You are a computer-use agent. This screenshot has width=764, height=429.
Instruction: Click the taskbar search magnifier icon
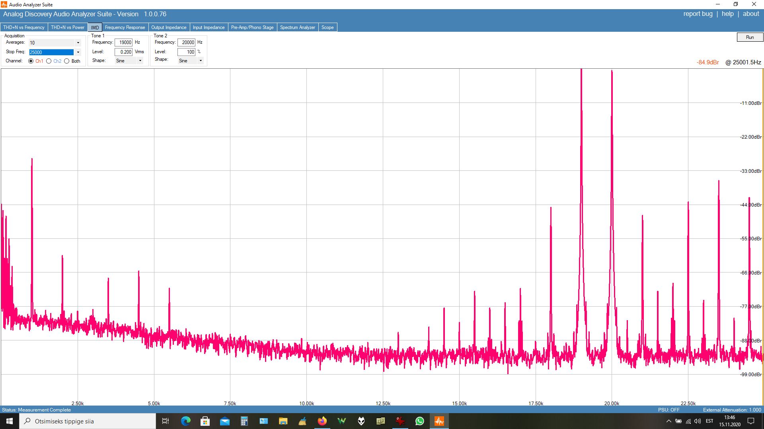point(27,421)
